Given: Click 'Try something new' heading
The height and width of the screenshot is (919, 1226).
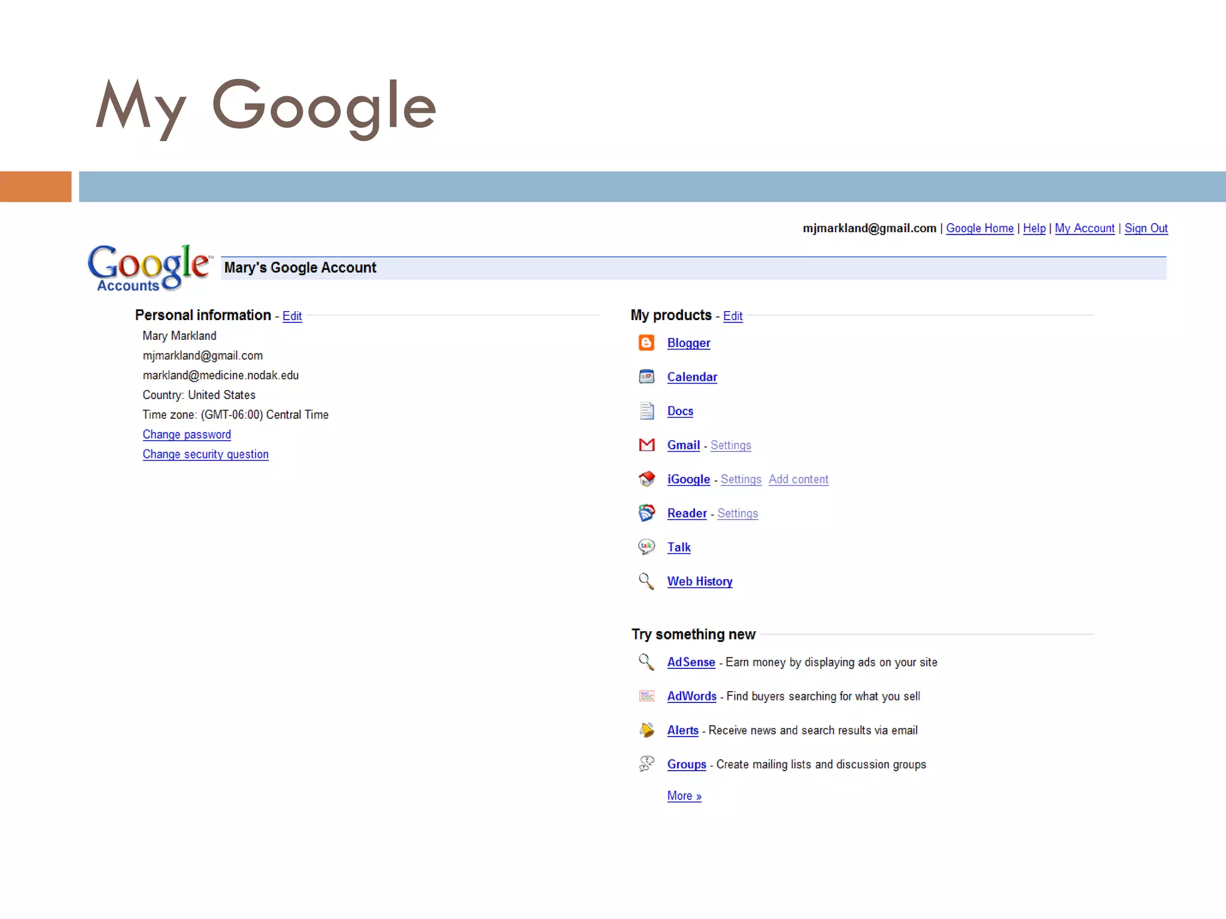Looking at the screenshot, I should 693,634.
